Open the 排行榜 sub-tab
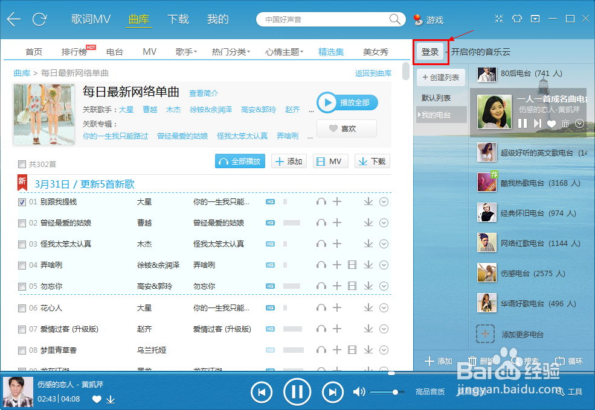Image resolution: width=595 pixels, height=410 pixels. 74,52
